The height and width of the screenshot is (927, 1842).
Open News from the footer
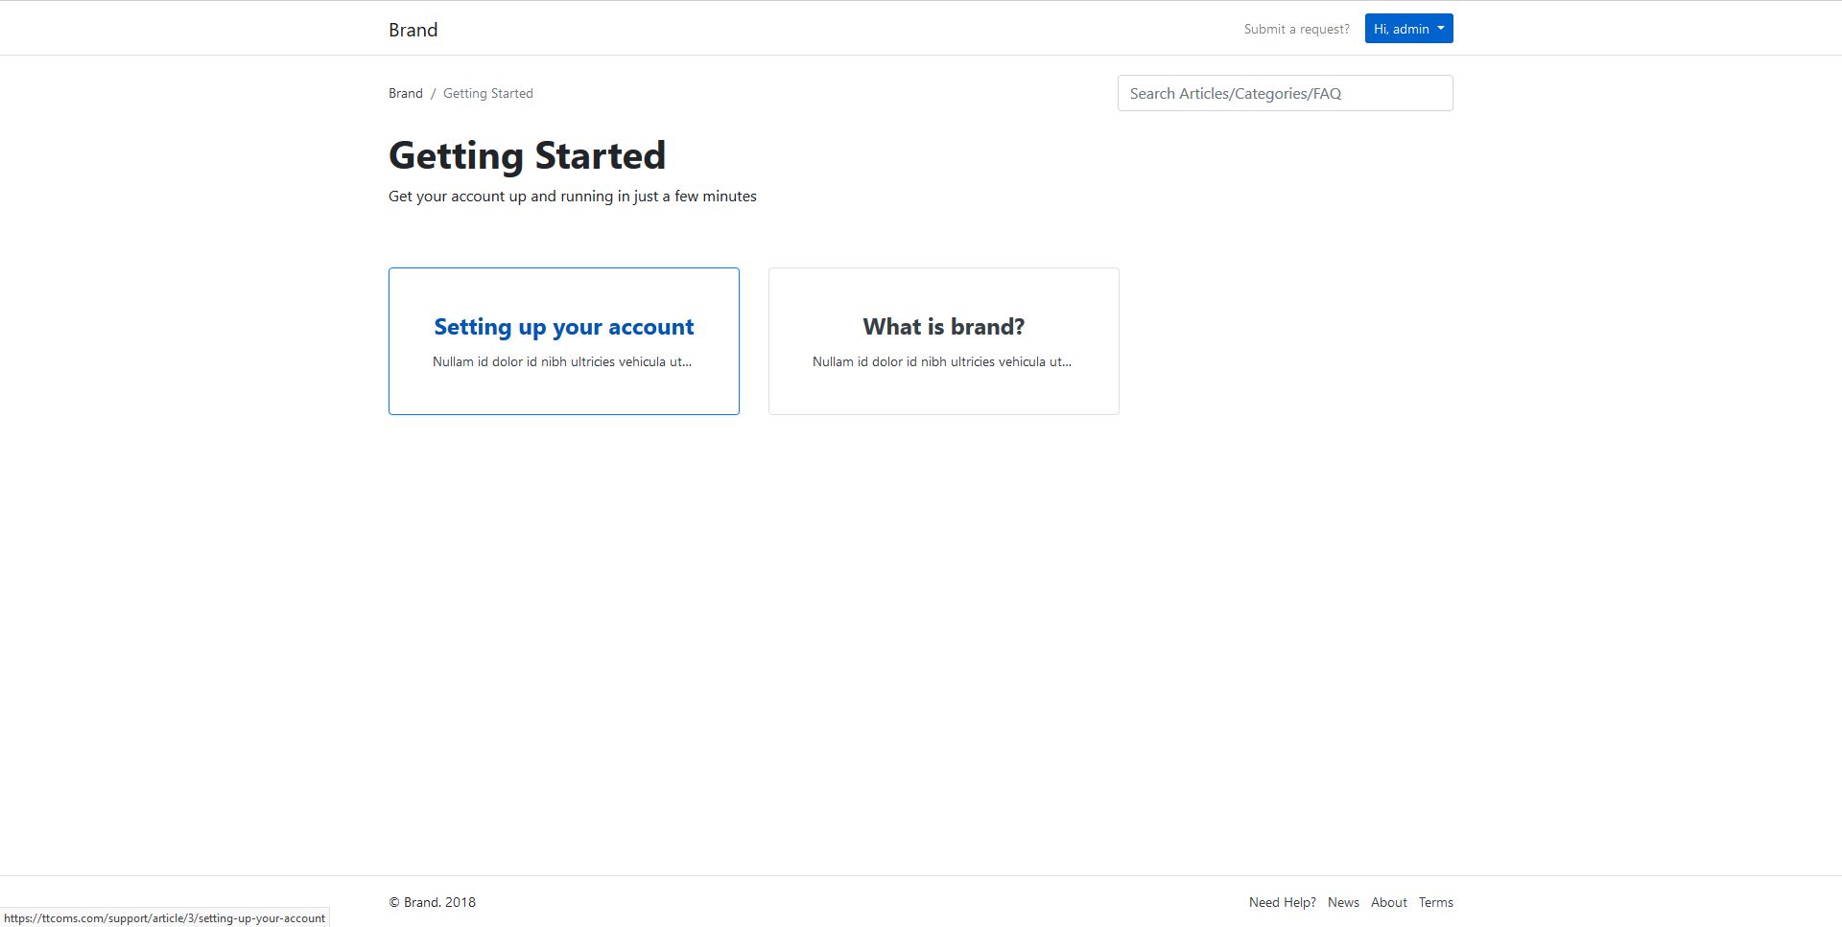[x=1343, y=902]
